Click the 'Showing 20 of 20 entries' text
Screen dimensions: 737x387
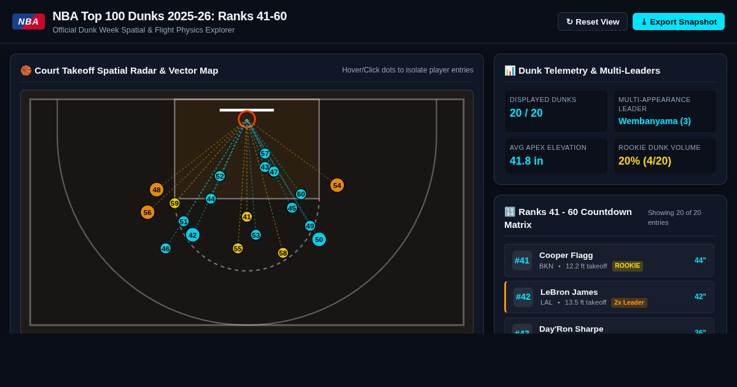click(x=674, y=217)
